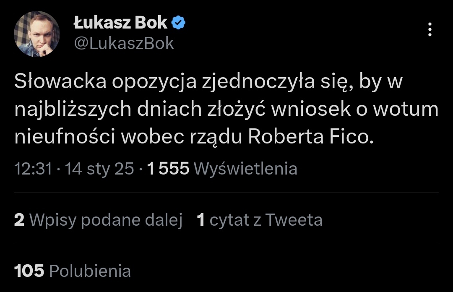Click the display name Łukasz Bok
This screenshot has width=453, height=292.
click(120, 23)
